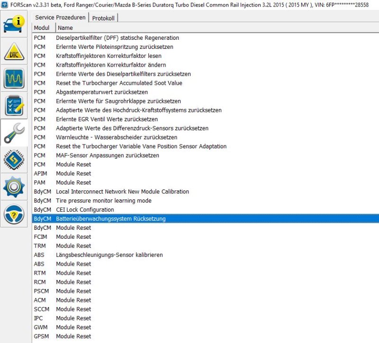Viewport: 379px width, 343px height.
Task: Click the FORScan app icon in title bar
Action: tap(5, 5)
